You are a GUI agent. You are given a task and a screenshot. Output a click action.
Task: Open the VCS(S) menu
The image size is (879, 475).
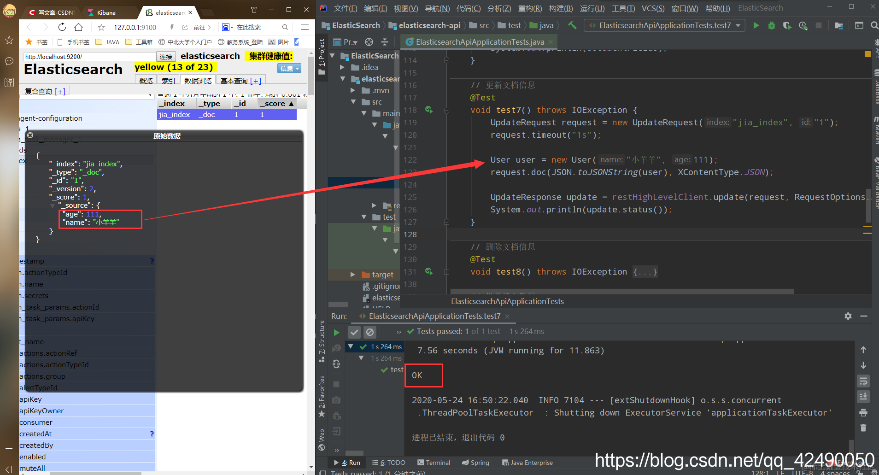tap(653, 8)
